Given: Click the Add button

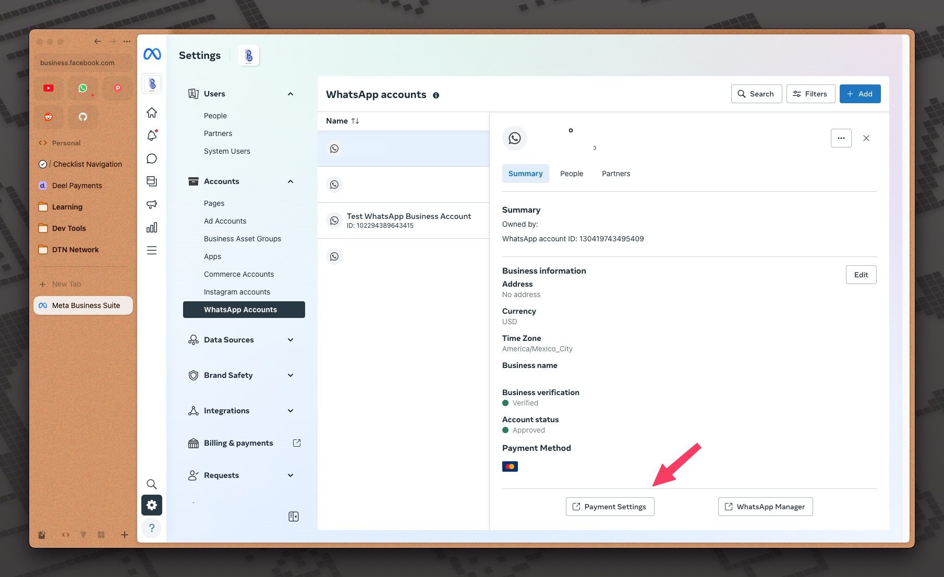Looking at the screenshot, I should (x=860, y=94).
